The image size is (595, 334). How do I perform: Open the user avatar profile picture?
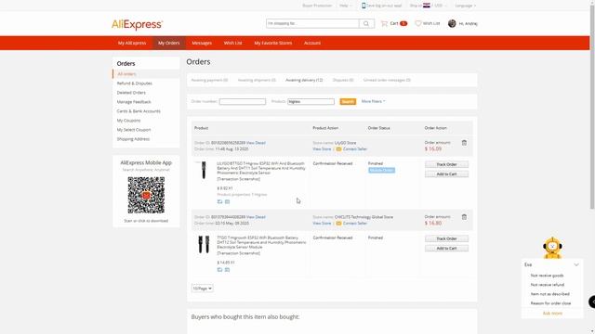[452, 23]
